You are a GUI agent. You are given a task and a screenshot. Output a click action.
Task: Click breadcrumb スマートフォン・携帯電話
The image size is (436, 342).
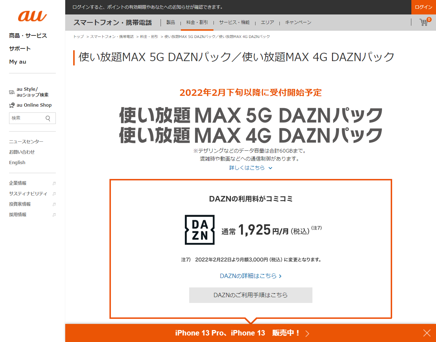112,37
